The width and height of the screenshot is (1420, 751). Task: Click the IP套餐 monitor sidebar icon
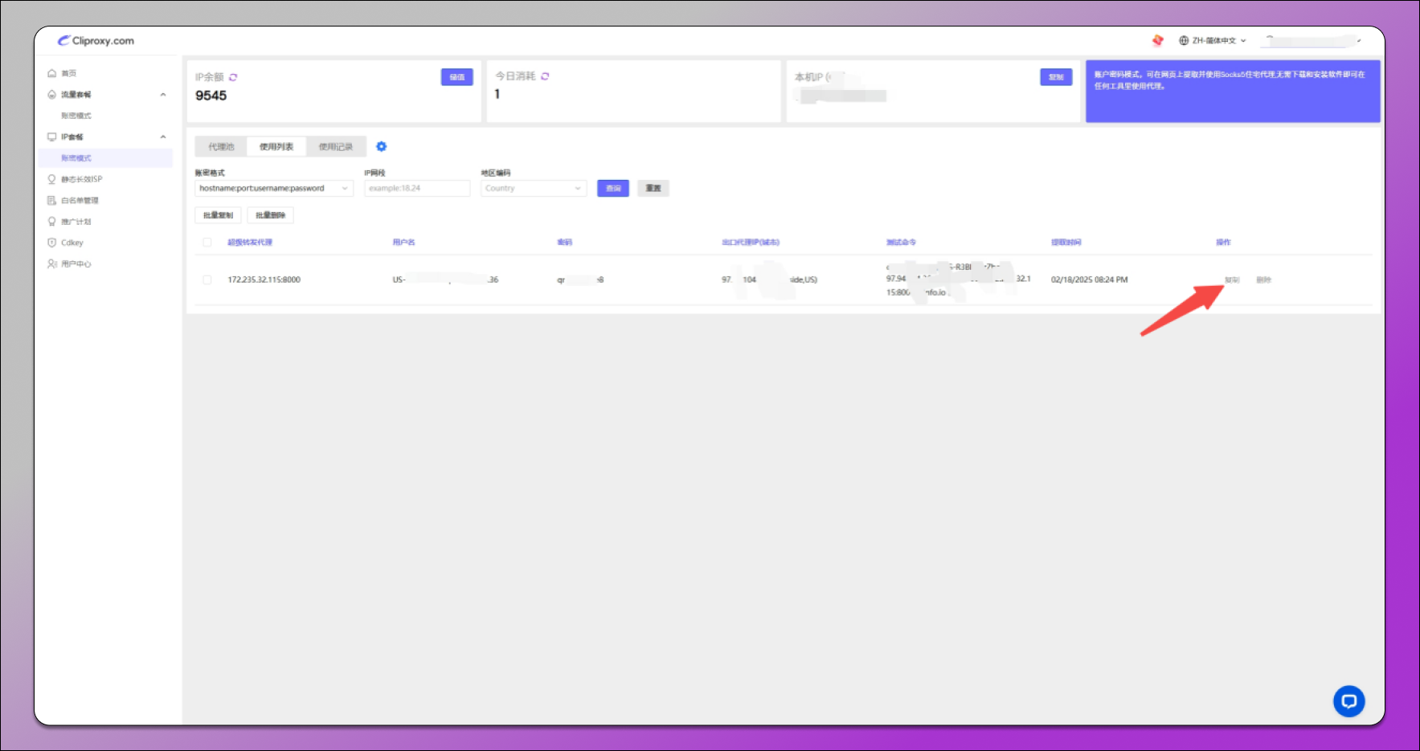52,137
